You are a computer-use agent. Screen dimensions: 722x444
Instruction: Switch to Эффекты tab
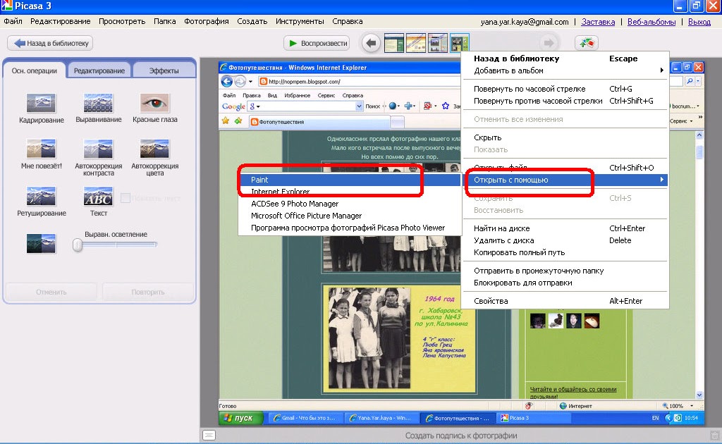click(x=164, y=70)
